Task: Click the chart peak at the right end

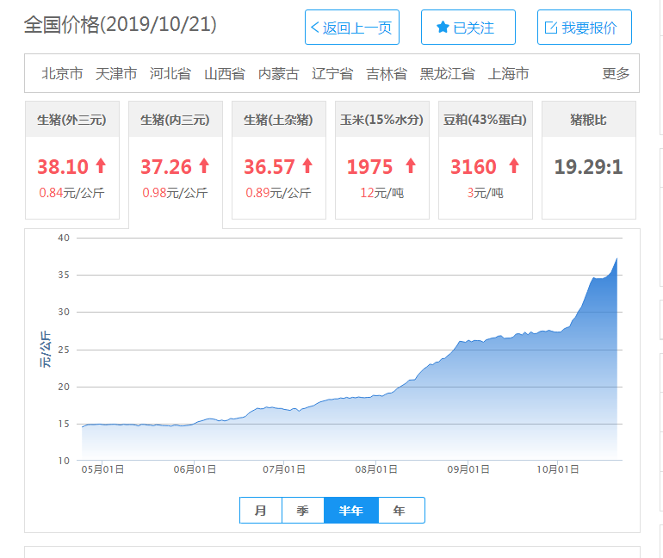Action: click(617, 258)
